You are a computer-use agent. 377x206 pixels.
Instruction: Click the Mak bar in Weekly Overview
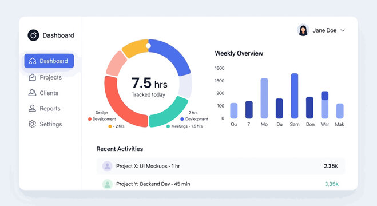[340, 111]
